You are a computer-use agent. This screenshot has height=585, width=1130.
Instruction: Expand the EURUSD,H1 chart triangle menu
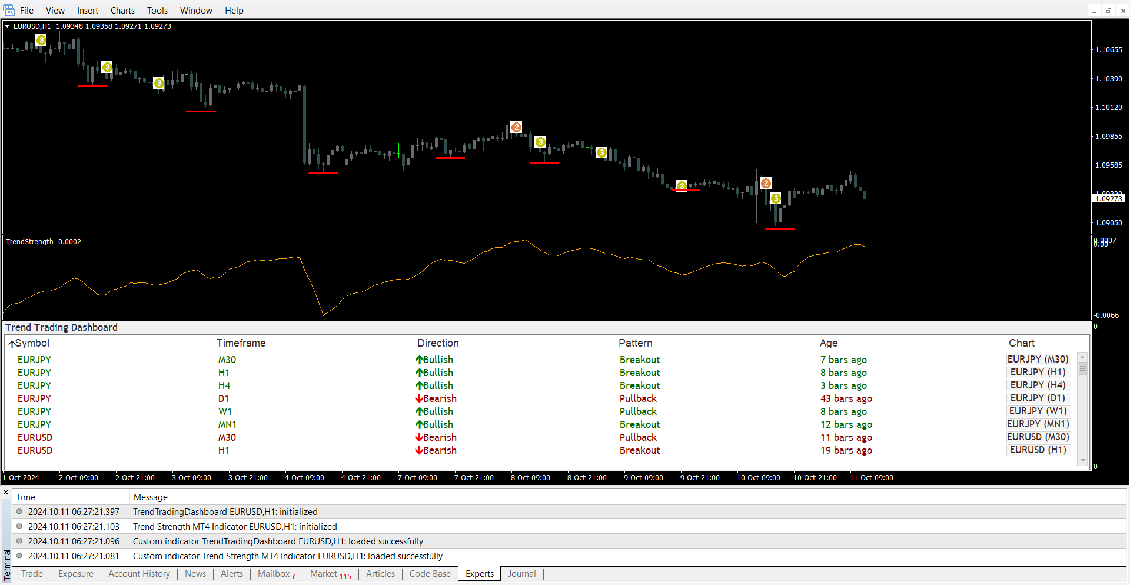[8, 26]
